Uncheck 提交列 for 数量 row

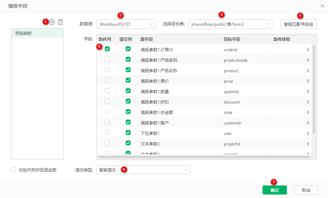point(128,91)
